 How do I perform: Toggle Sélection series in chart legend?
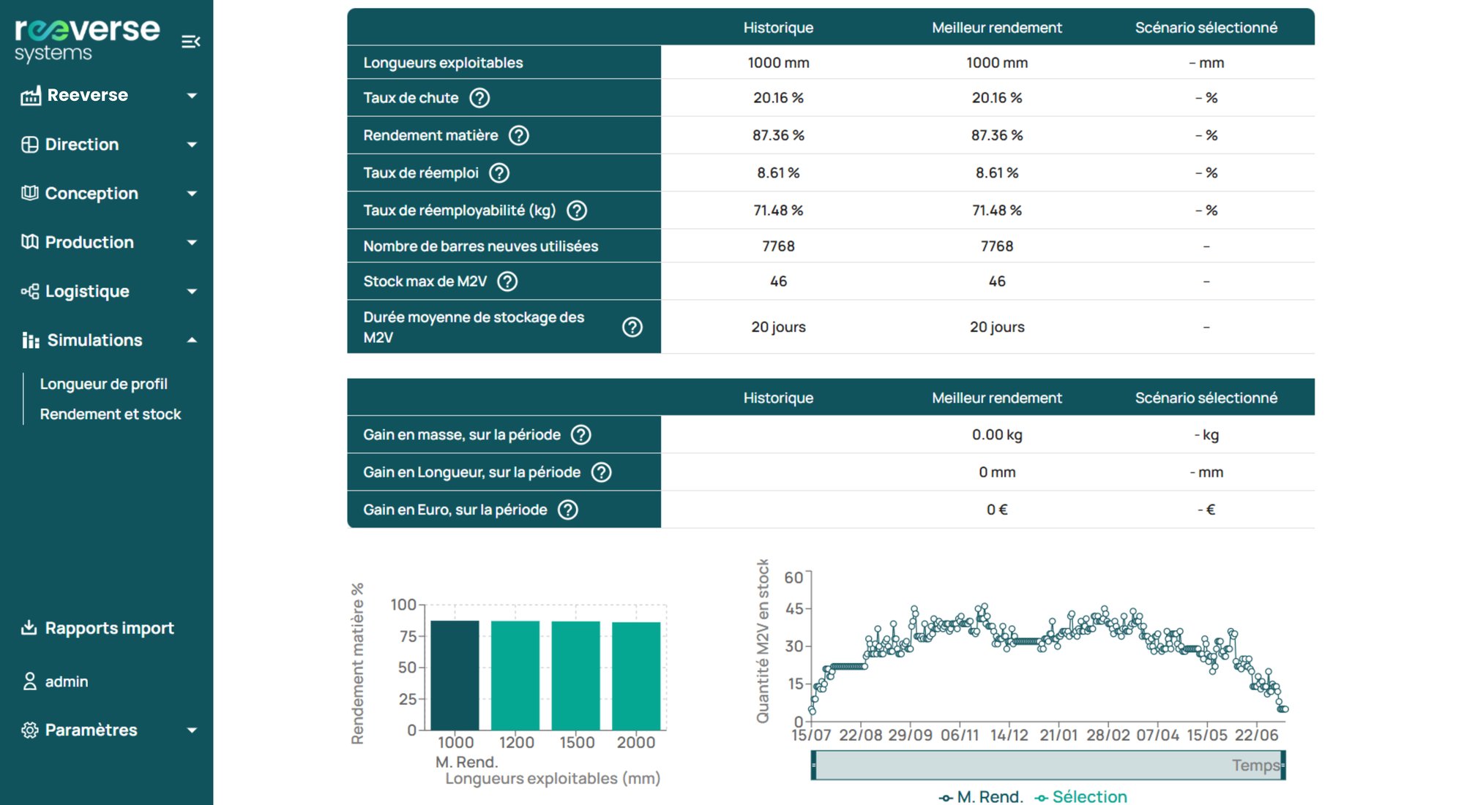click(1080, 796)
